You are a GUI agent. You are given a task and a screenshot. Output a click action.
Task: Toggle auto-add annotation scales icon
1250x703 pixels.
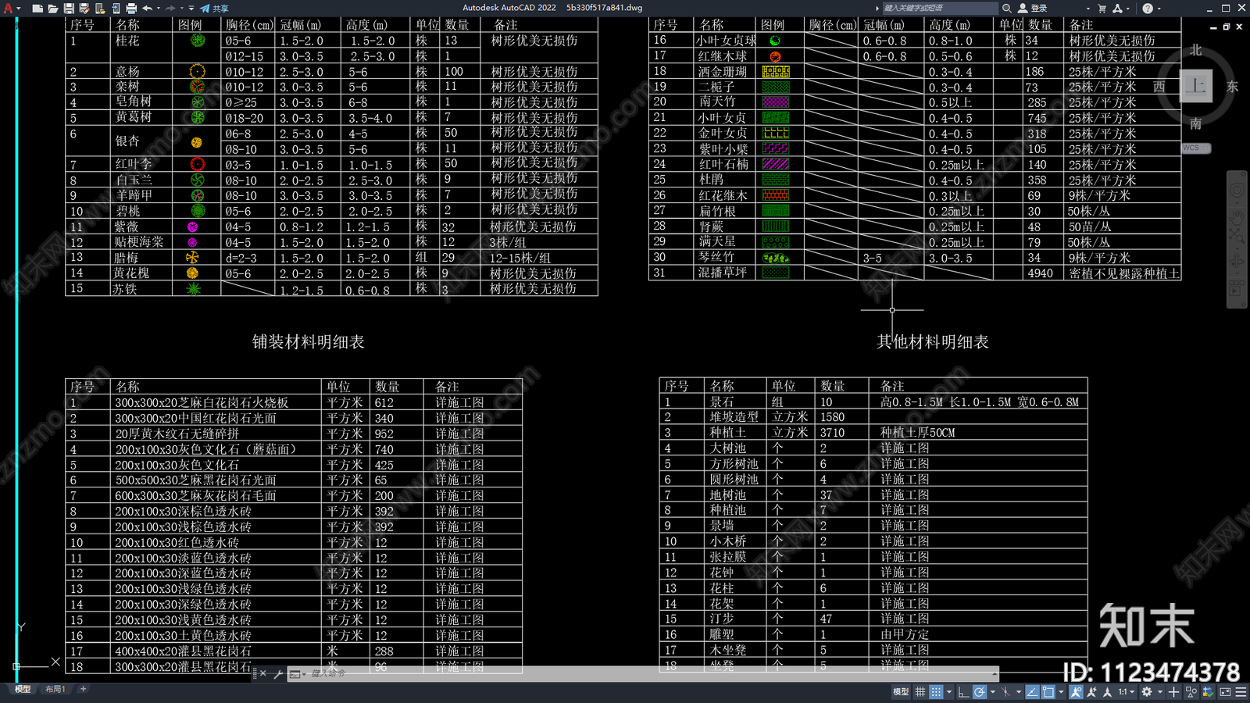pyautogui.click(x=1091, y=691)
